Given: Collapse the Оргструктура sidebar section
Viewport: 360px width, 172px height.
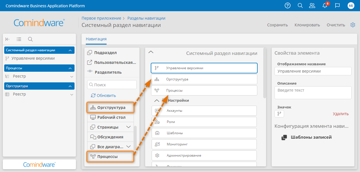Looking at the screenshot, I should [x=39, y=86].
